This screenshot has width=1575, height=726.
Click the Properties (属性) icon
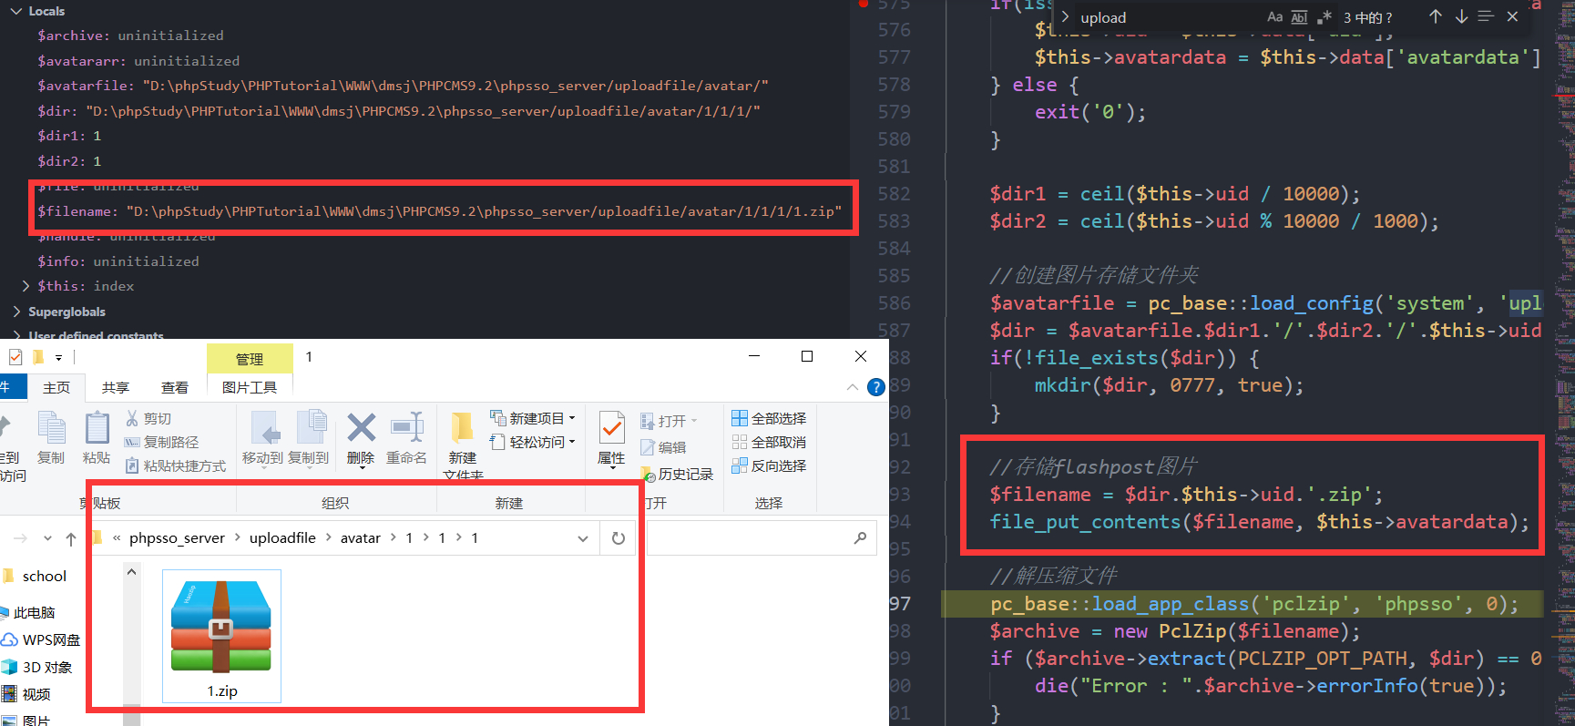(611, 439)
